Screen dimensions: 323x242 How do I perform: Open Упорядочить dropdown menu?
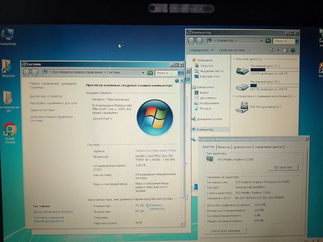pyautogui.click(x=201, y=50)
